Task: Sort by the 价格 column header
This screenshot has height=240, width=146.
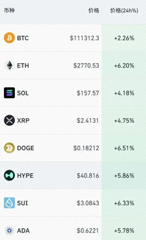Action: pos(94,11)
